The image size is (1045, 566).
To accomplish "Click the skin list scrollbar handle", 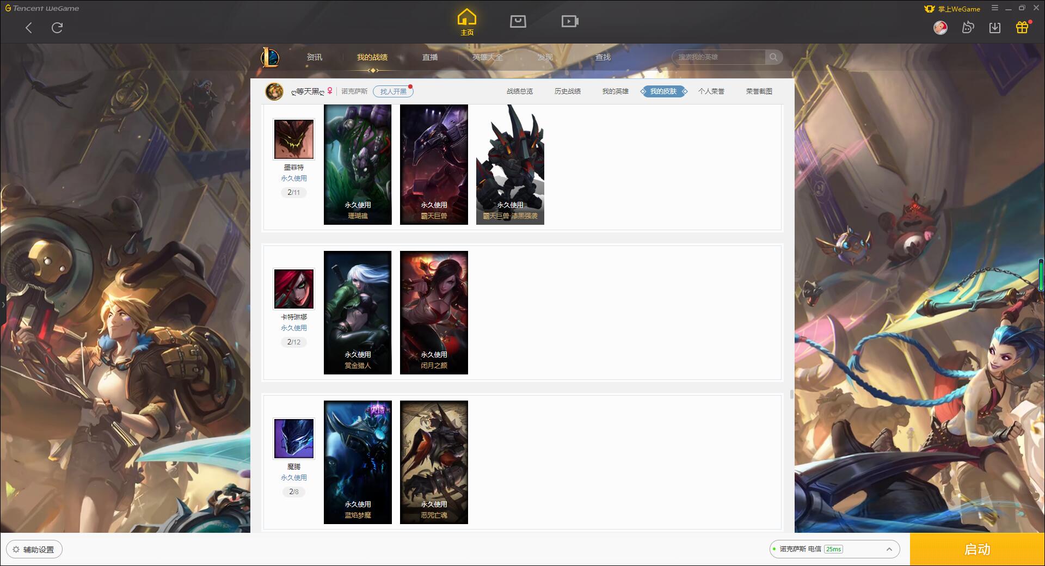I will (791, 394).
